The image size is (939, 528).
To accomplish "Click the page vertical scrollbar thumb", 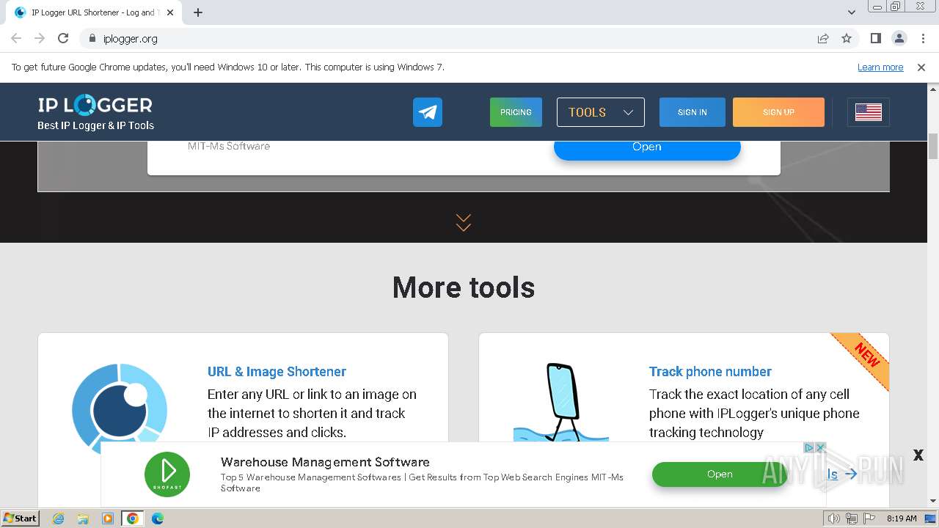I will (933, 147).
